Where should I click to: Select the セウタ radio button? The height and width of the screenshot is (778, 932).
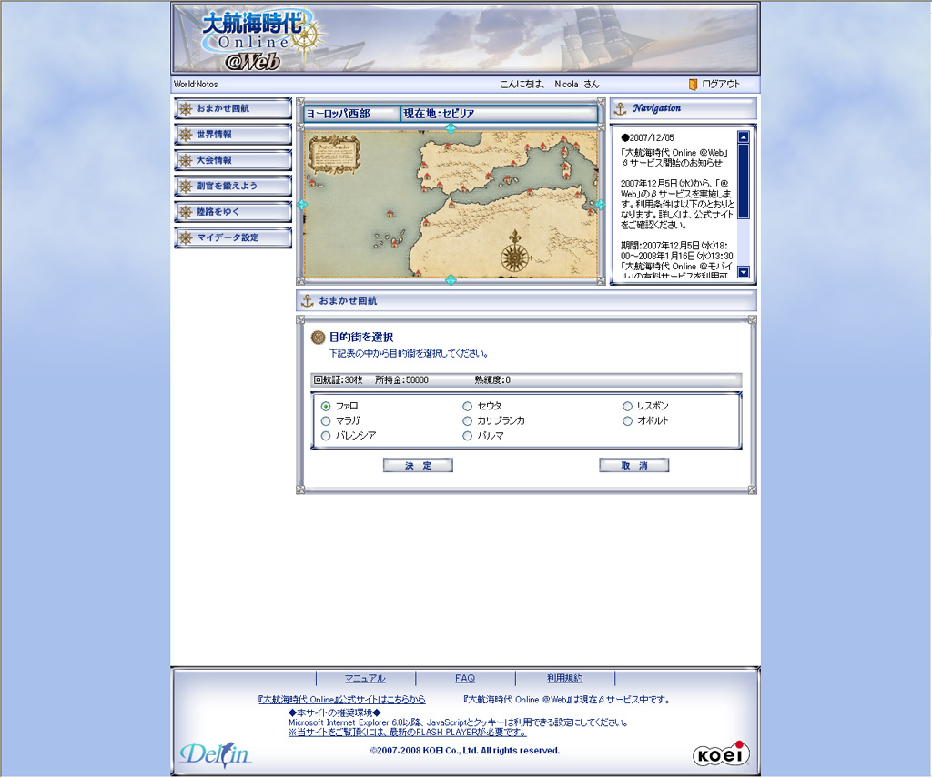pos(467,407)
